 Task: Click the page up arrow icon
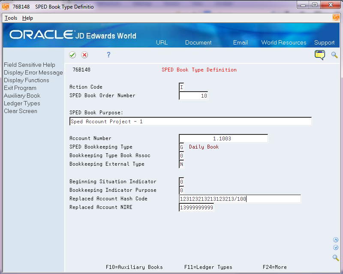point(336,240)
